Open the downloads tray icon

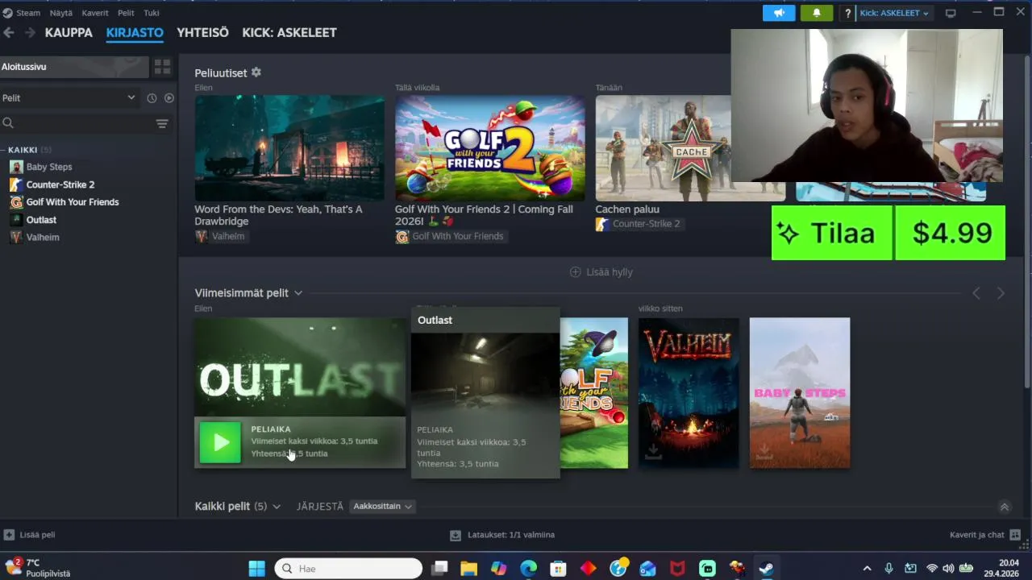[x=456, y=535]
